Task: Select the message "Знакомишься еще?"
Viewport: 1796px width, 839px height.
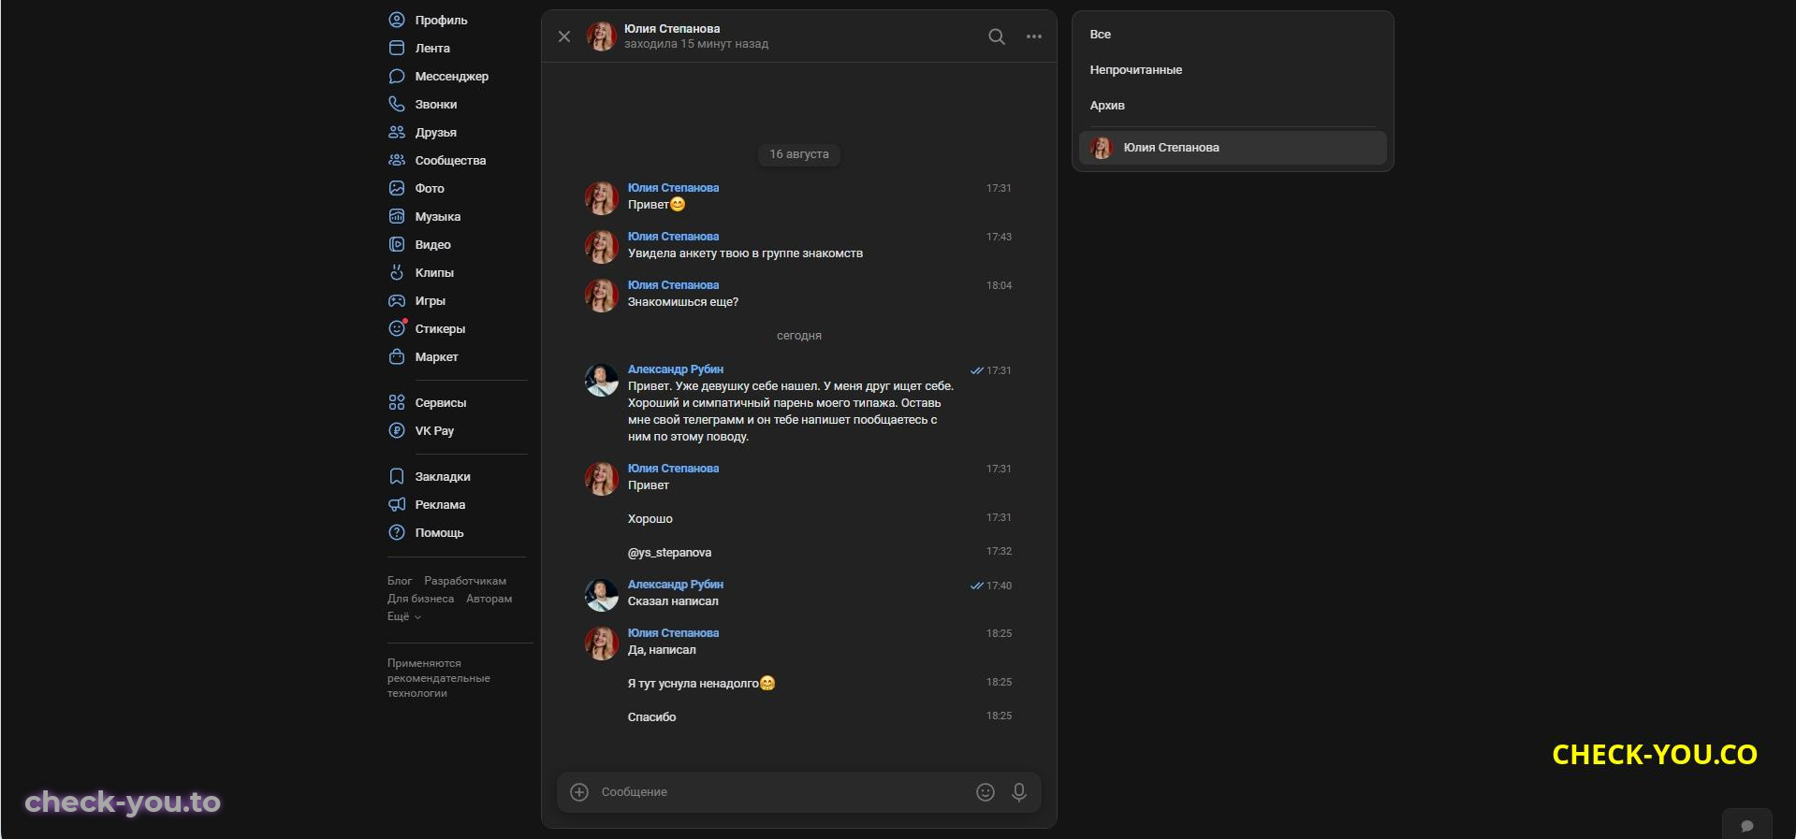Action: click(683, 302)
